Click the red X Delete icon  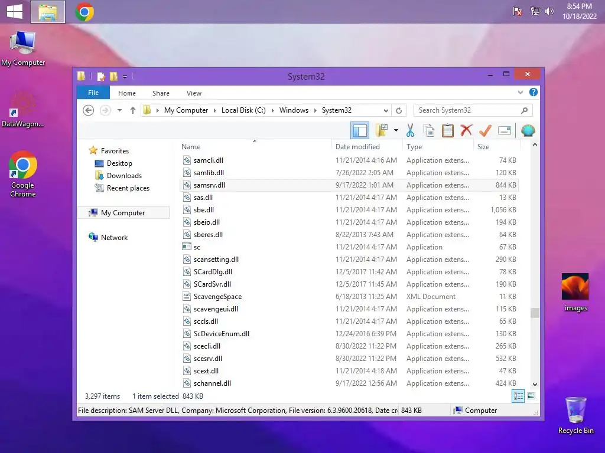pos(466,130)
